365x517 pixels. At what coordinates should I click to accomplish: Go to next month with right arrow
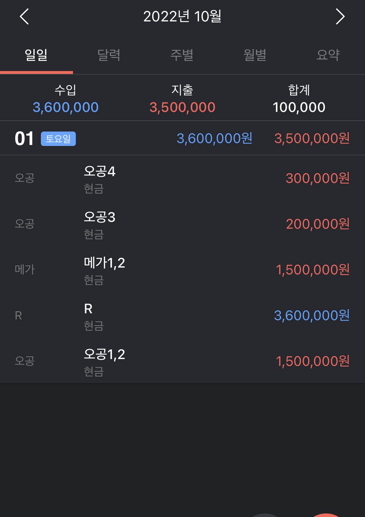click(340, 17)
